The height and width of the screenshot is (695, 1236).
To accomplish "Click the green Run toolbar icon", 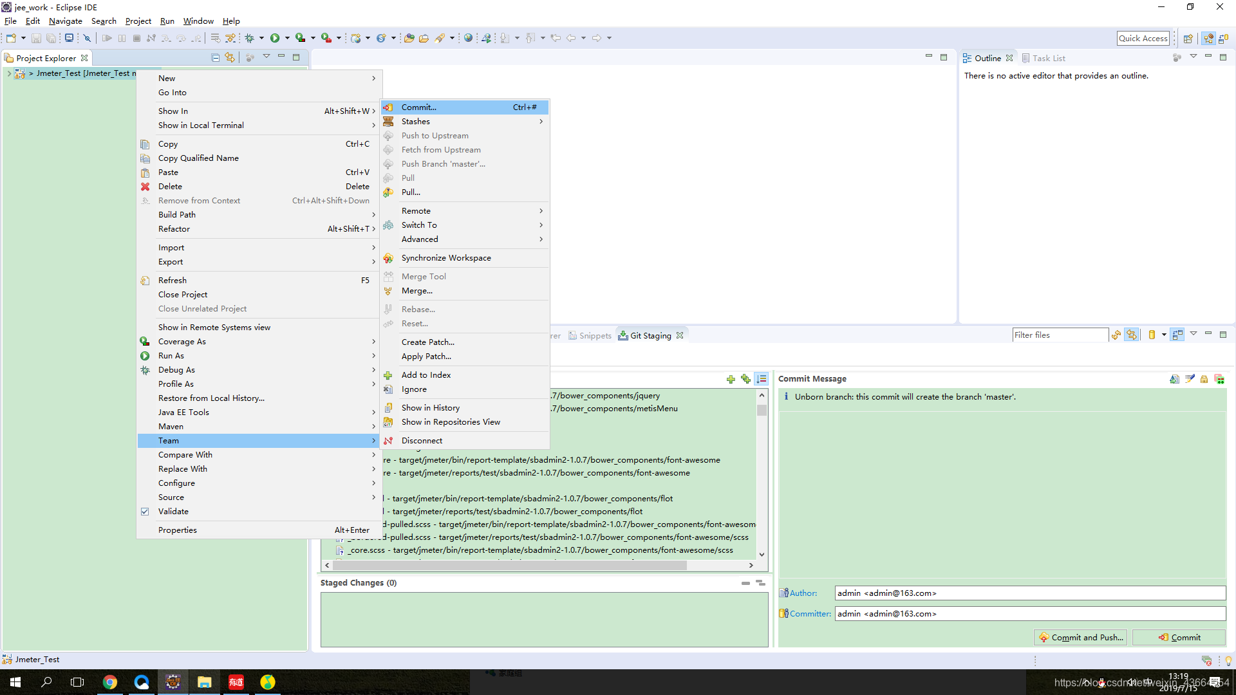I will (275, 38).
